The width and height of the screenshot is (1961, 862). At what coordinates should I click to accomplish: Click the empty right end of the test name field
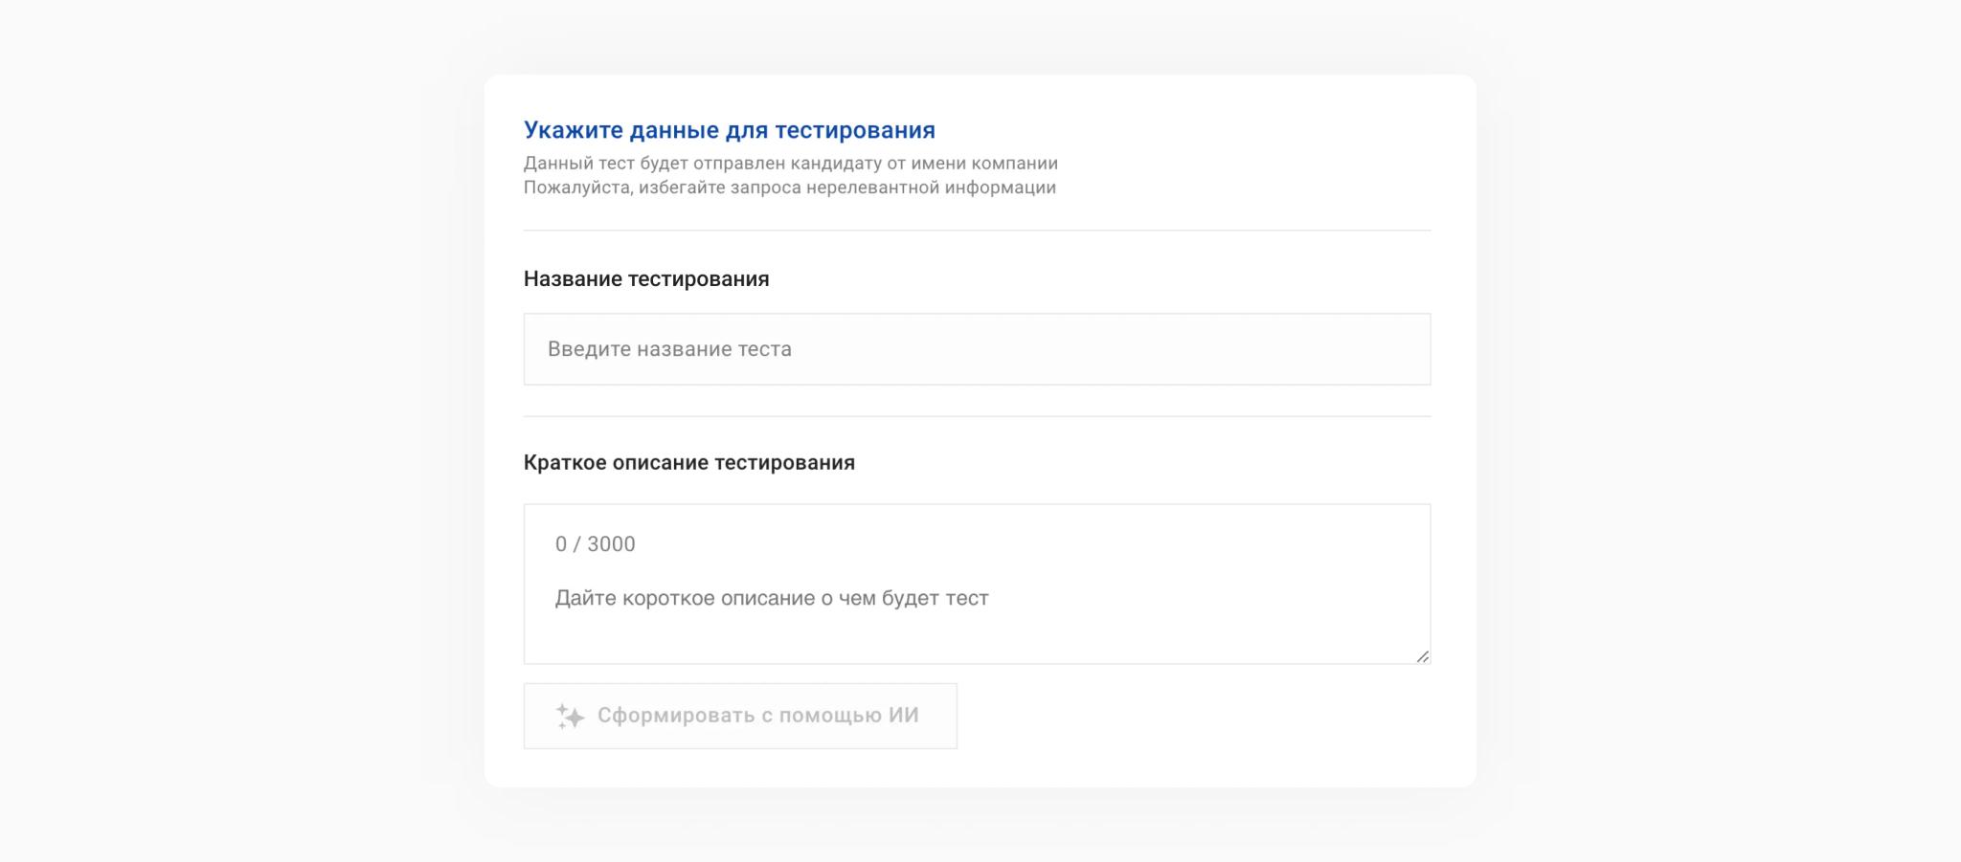coord(1341,349)
